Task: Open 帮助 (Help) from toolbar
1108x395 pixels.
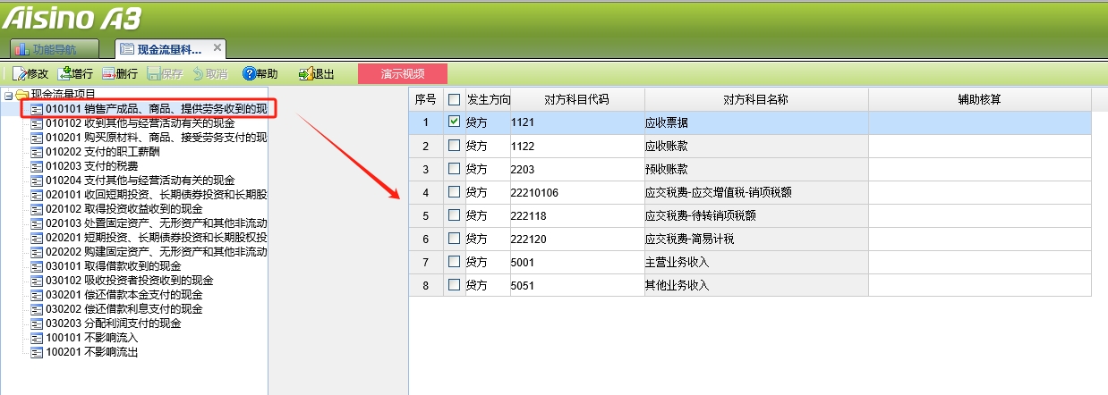Action: point(260,74)
